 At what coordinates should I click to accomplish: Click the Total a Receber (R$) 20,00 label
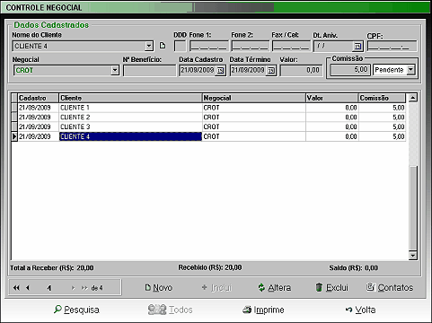(52, 268)
